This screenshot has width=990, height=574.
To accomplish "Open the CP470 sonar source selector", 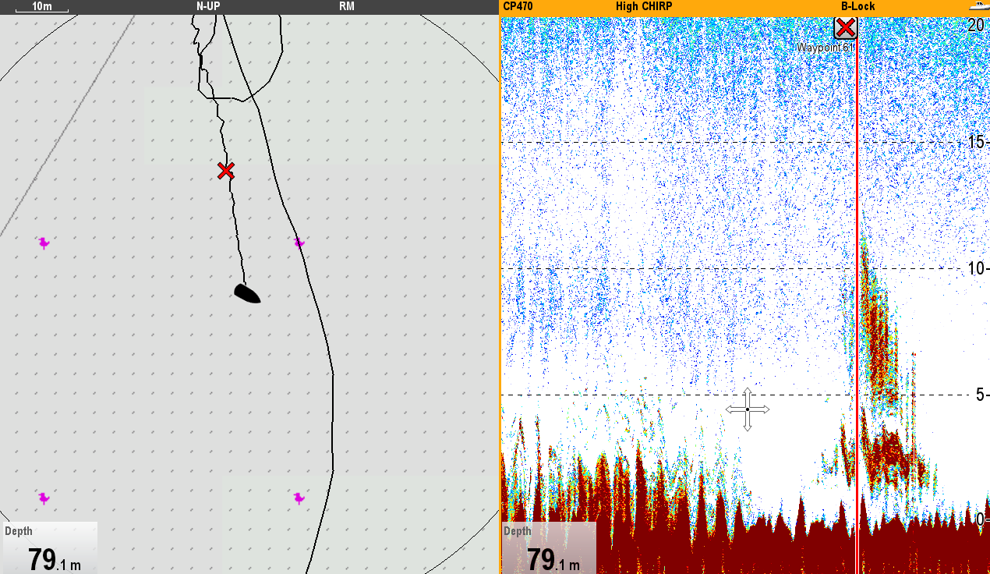I will [518, 6].
